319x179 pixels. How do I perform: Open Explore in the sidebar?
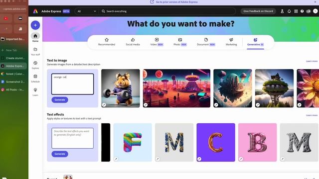tap(35, 65)
